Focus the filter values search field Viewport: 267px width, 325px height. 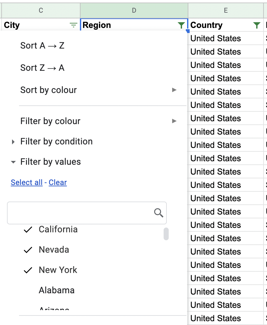[79, 213]
